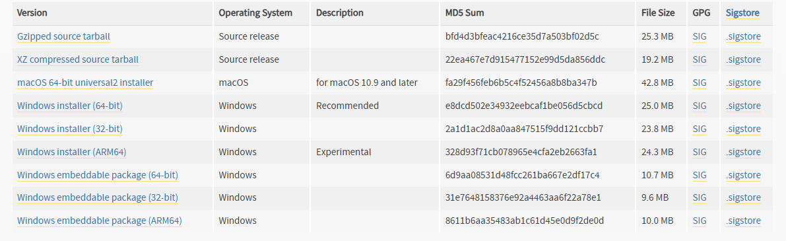Select Windows installer (ARM64) download

[x=72, y=152]
